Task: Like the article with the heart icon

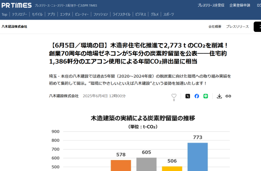Action: point(174,96)
